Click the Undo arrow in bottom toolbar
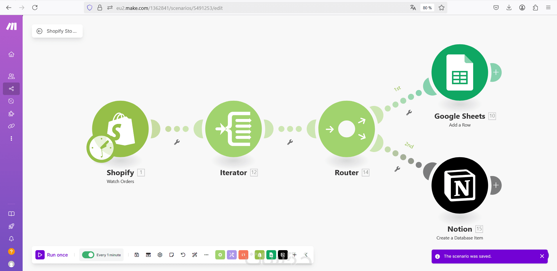Screen dimensions: 557x271 pyautogui.click(x=183, y=255)
